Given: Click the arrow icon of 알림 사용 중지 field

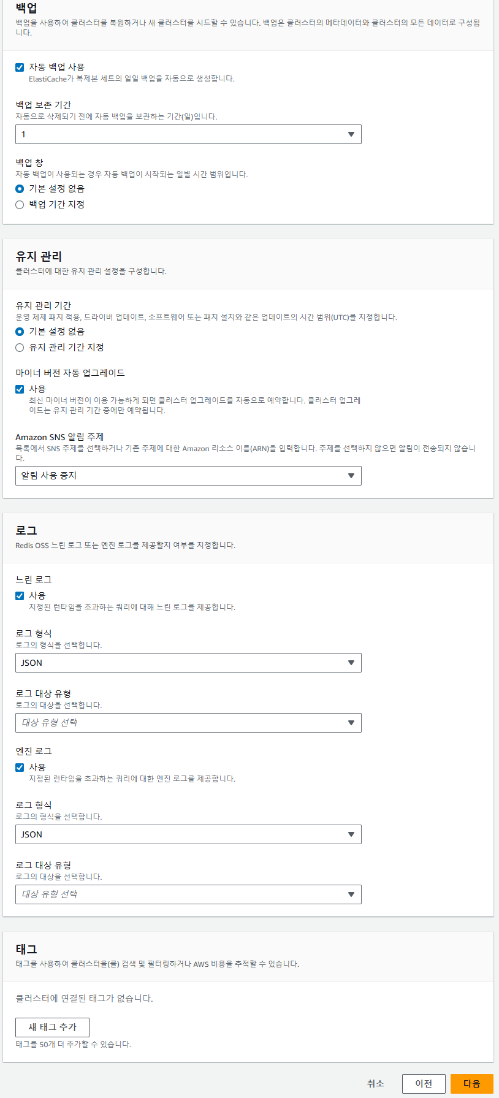Looking at the screenshot, I should pyautogui.click(x=351, y=476).
